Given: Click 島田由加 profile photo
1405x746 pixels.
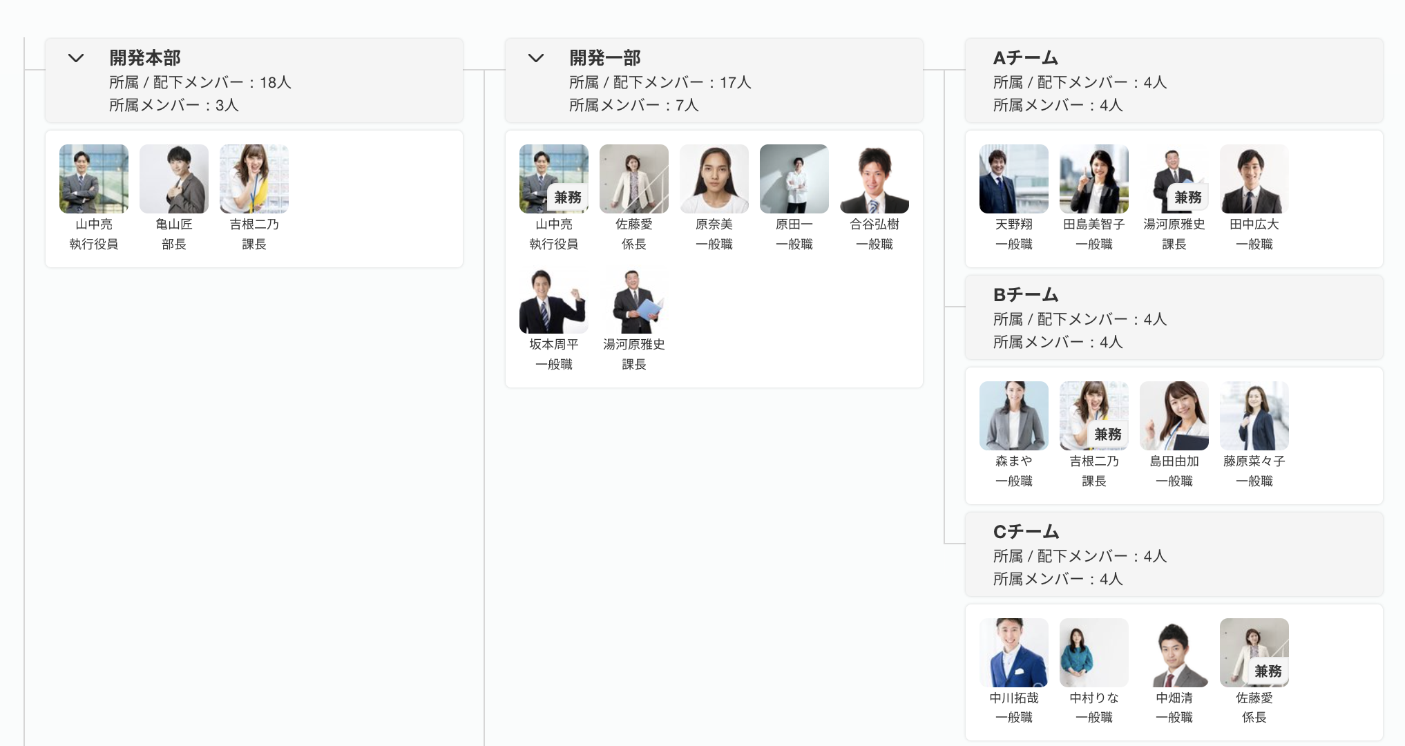Looking at the screenshot, I should point(1174,416).
